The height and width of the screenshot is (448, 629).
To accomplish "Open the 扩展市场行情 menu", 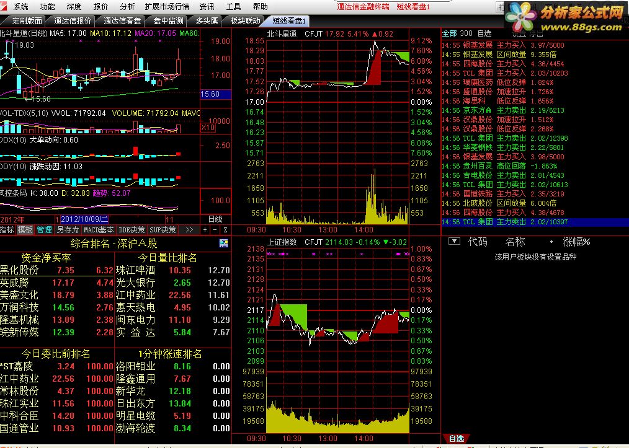I will [167, 6].
